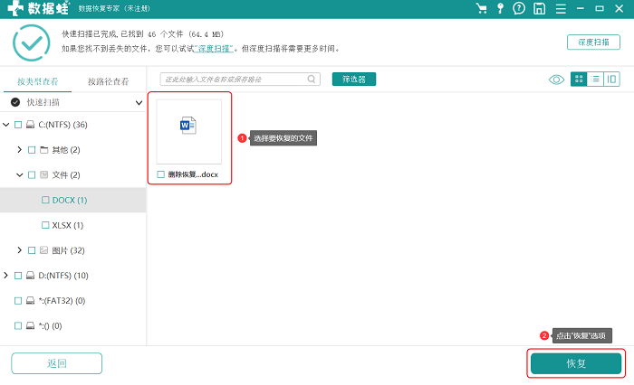Check the 其他 (2) checkbox
Screen dimensions: 634x385
tap(32, 150)
